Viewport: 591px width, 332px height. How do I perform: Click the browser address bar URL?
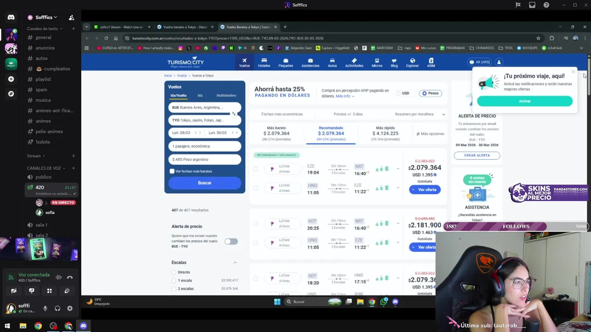point(228,38)
